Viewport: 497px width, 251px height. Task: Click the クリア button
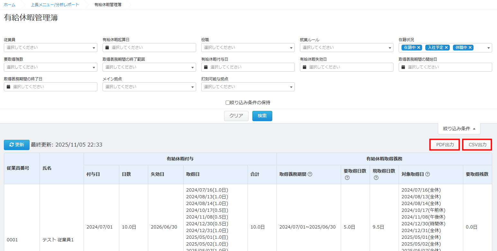pos(236,116)
